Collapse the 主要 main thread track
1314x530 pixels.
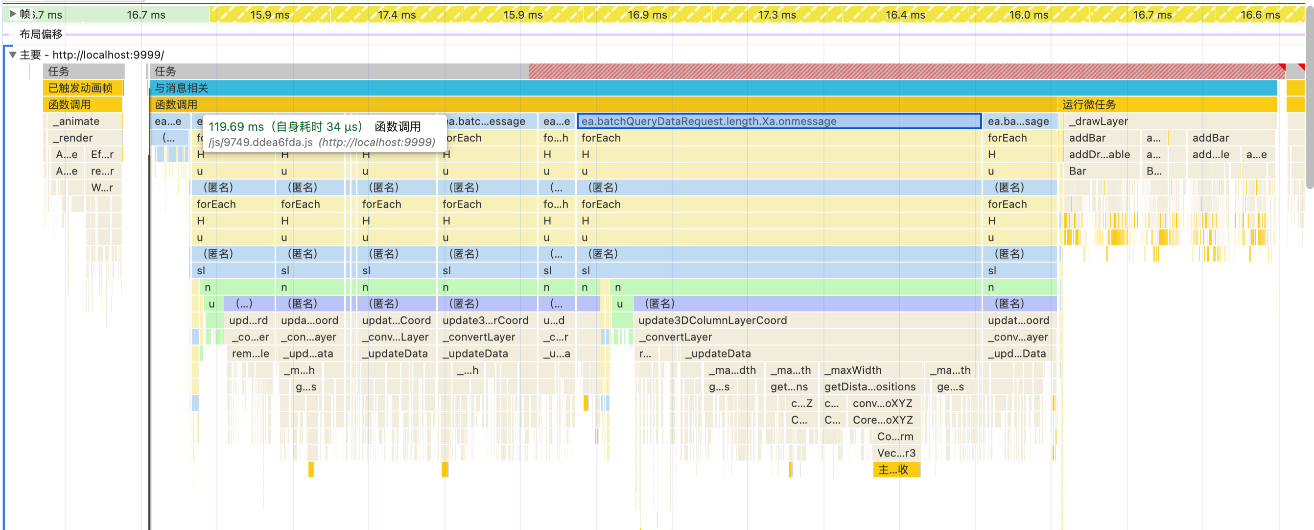tap(13, 55)
